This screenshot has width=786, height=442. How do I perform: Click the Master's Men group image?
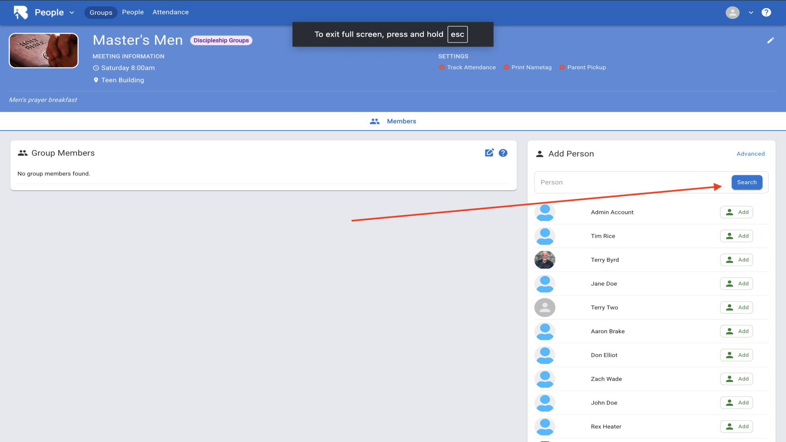pyautogui.click(x=44, y=50)
